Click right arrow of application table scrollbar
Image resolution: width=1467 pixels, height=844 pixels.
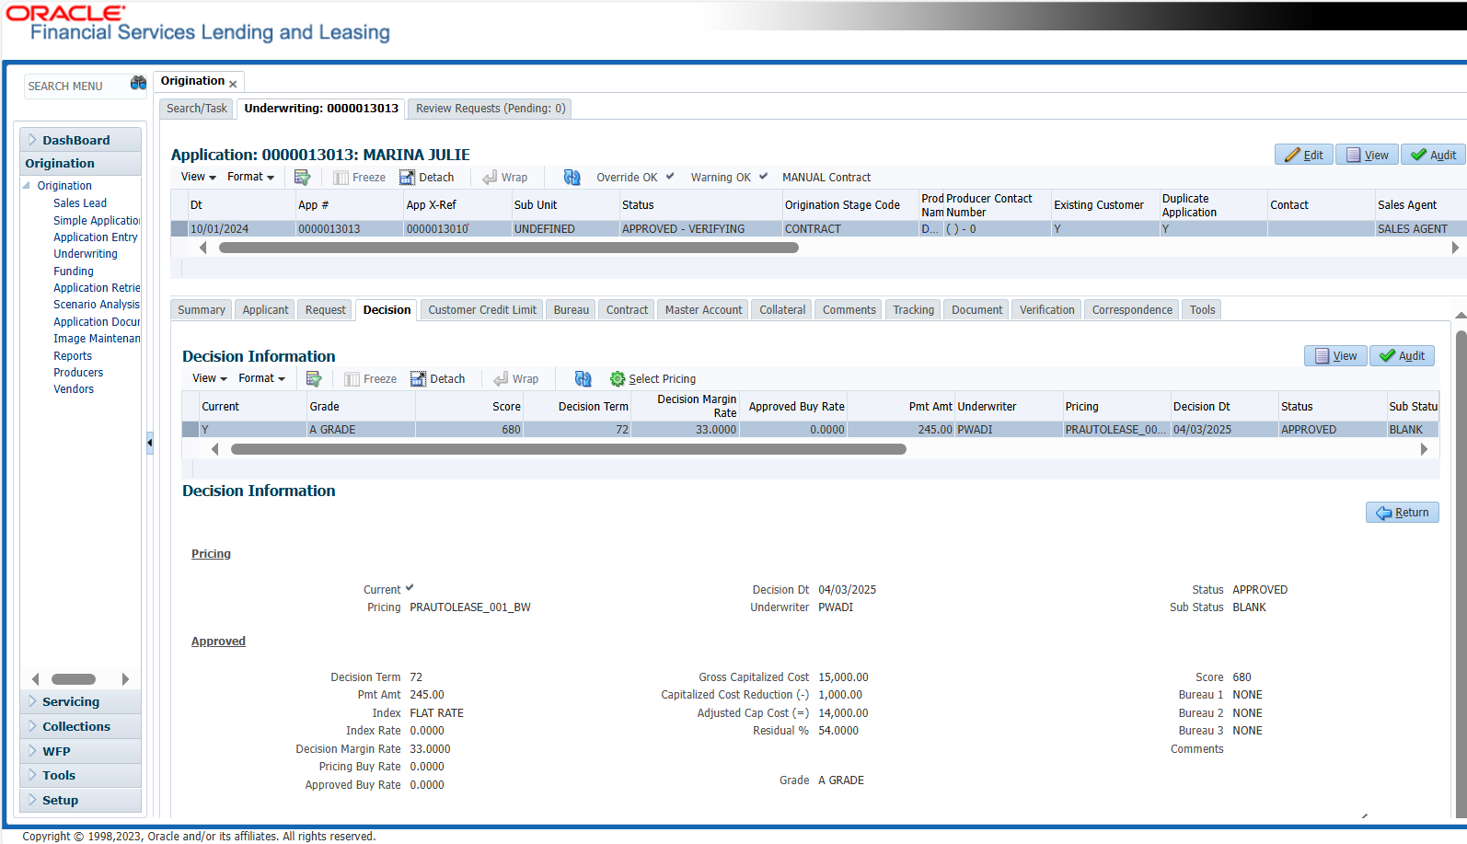coord(1455,248)
